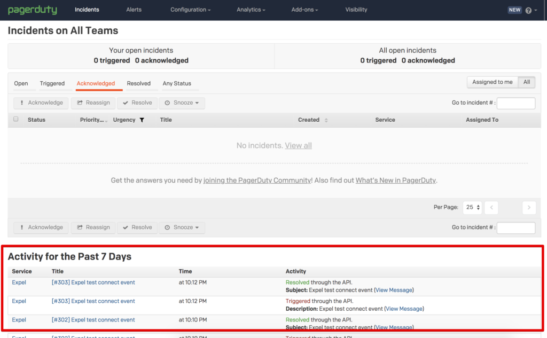This screenshot has width=547, height=338.
Task: Open the top Snooze dropdown
Action: (x=182, y=103)
